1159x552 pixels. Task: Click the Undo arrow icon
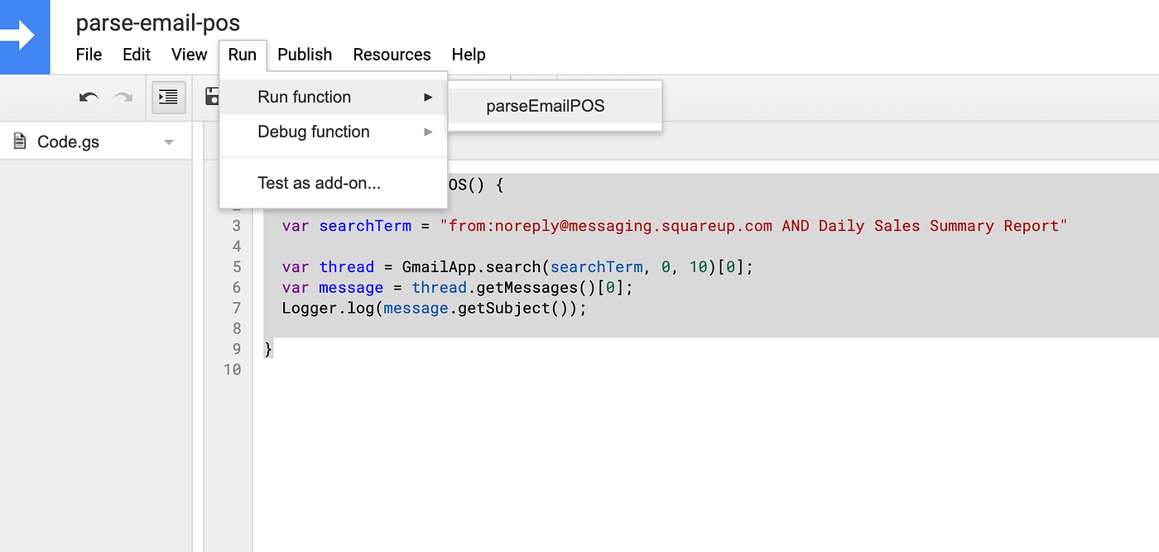[88, 97]
